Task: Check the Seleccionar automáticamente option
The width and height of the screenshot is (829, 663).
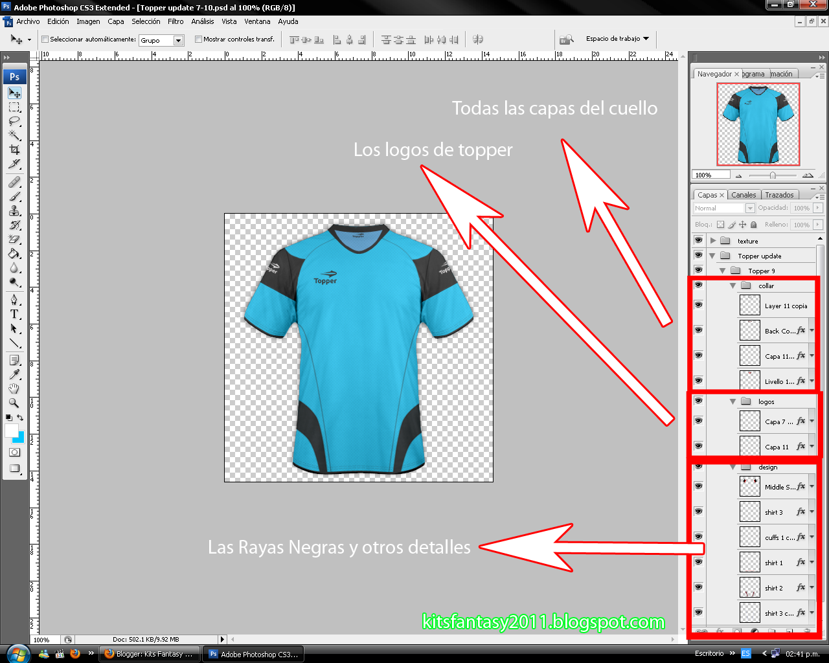Action: click(x=44, y=39)
